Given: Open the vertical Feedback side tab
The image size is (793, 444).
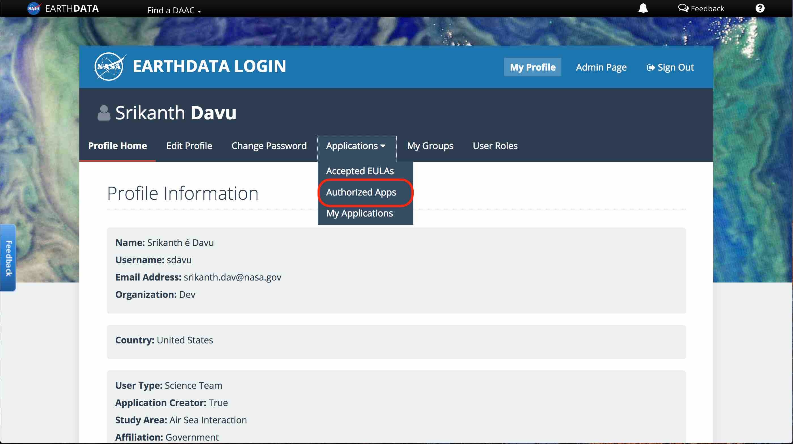Looking at the screenshot, I should [8, 258].
